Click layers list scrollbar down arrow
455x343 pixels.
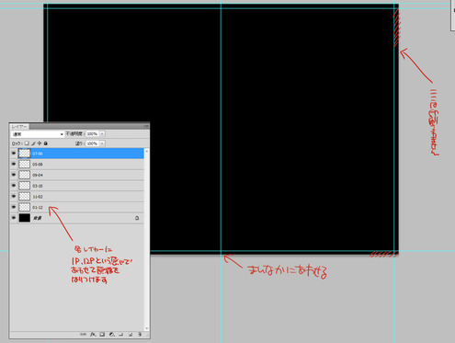pos(147,328)
